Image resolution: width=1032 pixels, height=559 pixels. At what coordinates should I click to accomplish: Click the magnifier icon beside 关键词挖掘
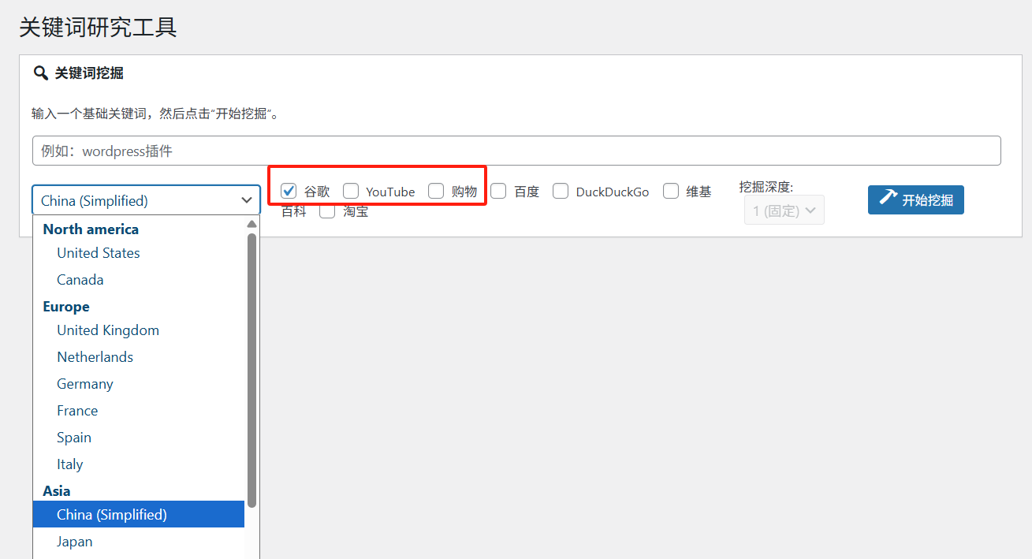click(40, 73)
